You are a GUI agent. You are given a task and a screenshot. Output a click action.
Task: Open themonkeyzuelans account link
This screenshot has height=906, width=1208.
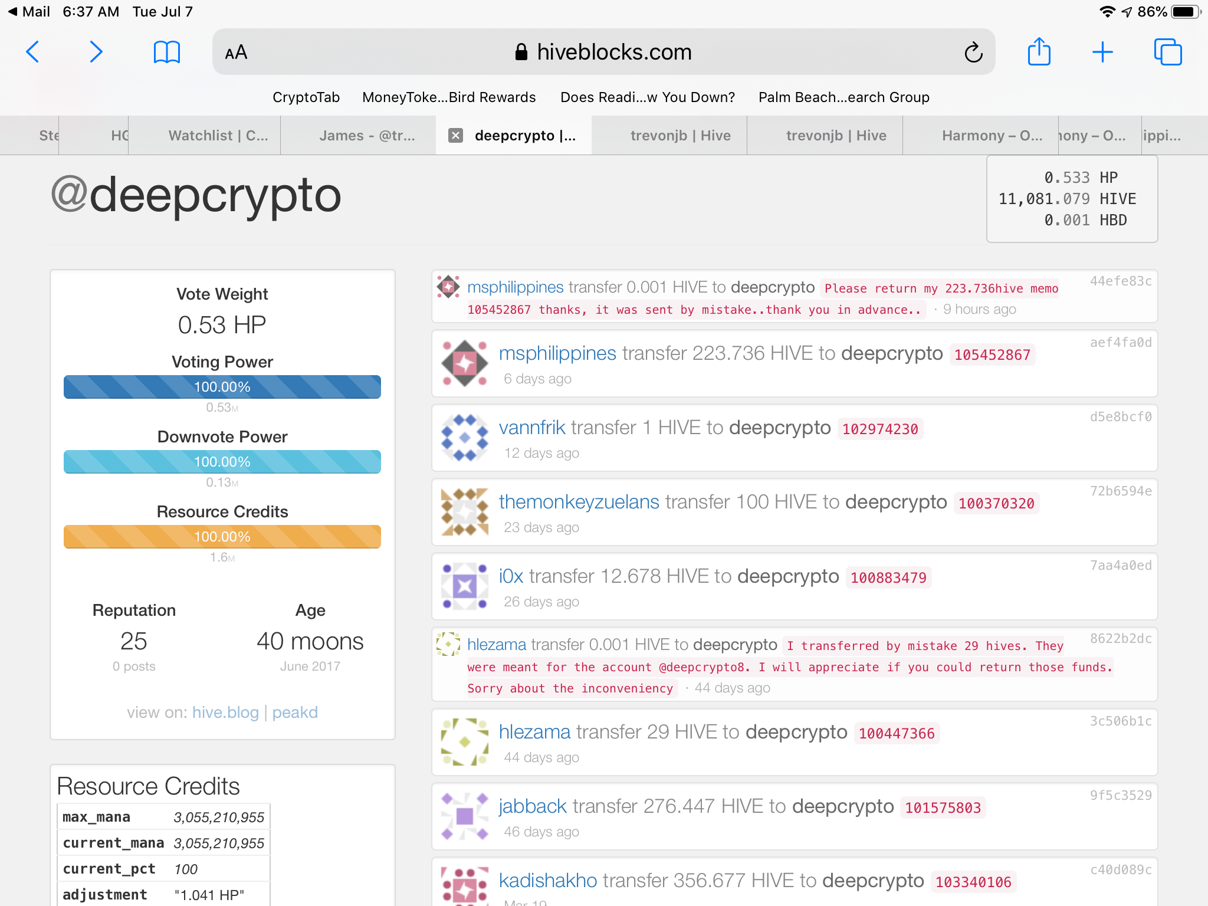579,502
